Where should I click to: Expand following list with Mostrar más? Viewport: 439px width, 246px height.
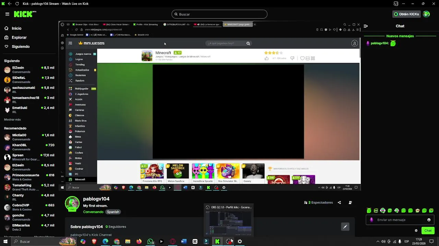point(12,120)
